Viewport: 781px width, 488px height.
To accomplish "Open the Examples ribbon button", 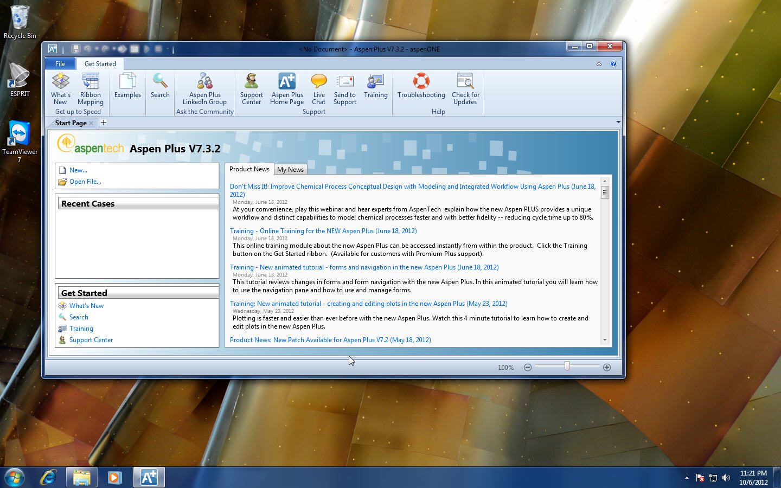I will [x=127, y=86].
